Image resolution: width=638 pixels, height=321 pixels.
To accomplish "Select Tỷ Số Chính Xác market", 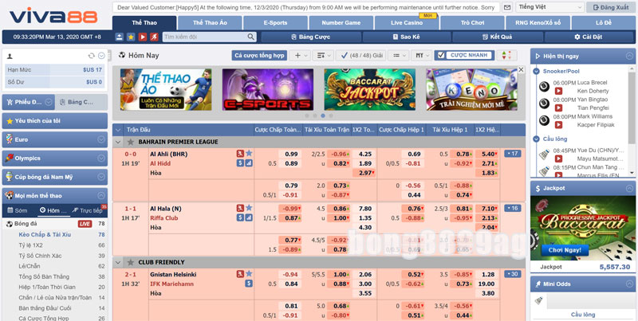I will coord(39,256).
